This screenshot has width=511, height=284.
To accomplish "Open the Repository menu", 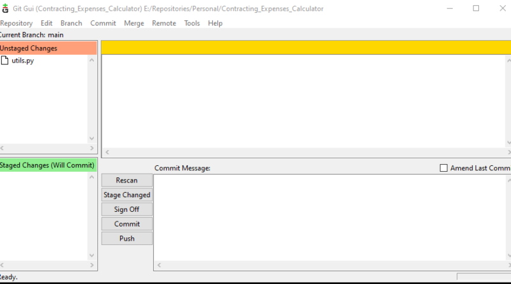I will (x=16, y=23).
